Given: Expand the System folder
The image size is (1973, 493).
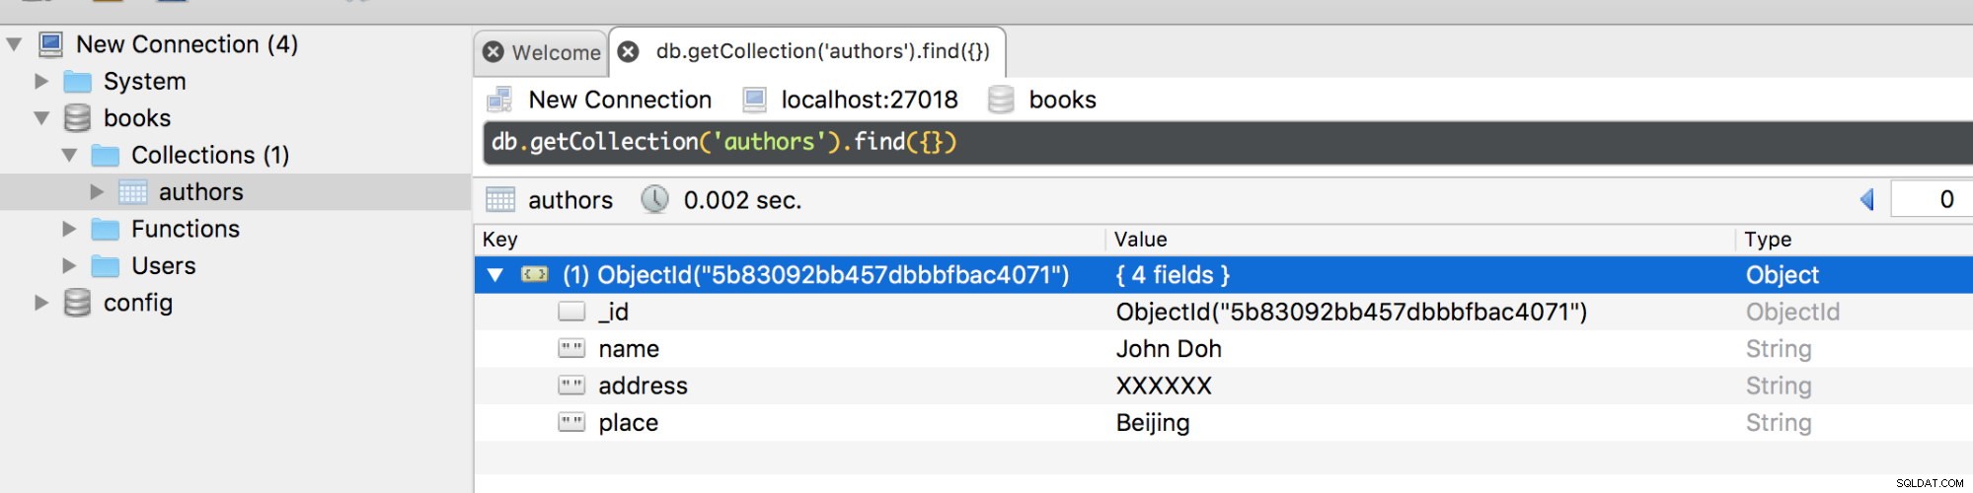Looking at the screenshot, I should (x=41, y=81).
